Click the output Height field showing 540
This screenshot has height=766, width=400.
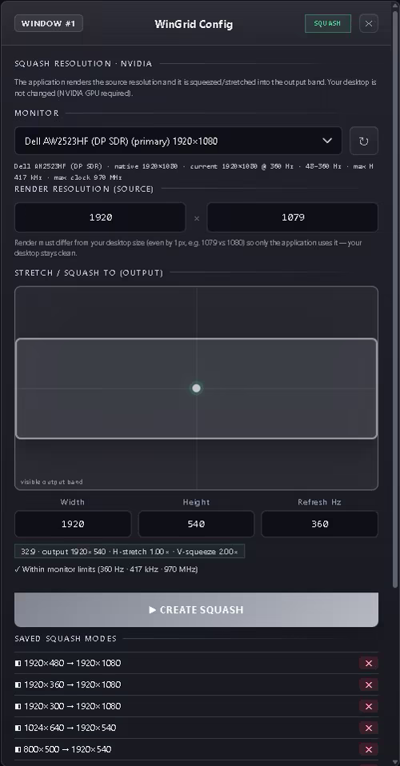click(x=196, y=524)
